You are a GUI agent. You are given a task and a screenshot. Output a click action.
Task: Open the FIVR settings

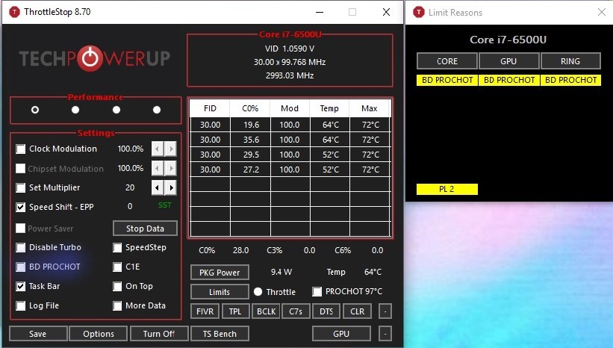pyautogui.click(x=205, y=311)
